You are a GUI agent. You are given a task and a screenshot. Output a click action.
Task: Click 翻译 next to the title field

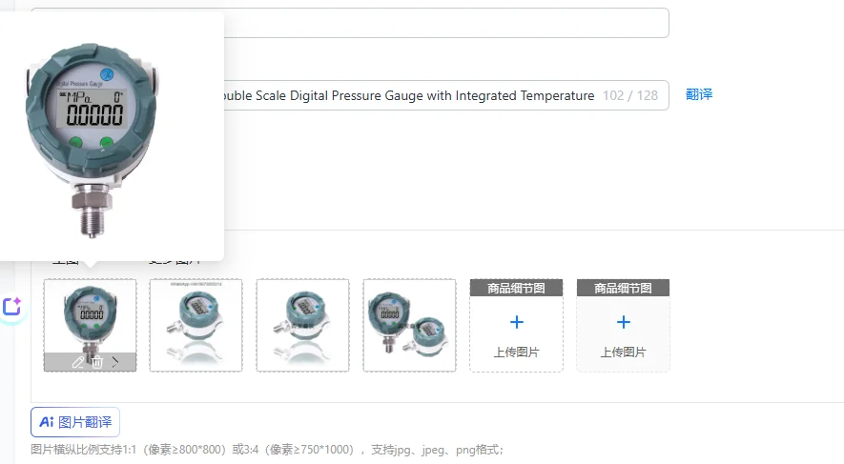(699, 94)
